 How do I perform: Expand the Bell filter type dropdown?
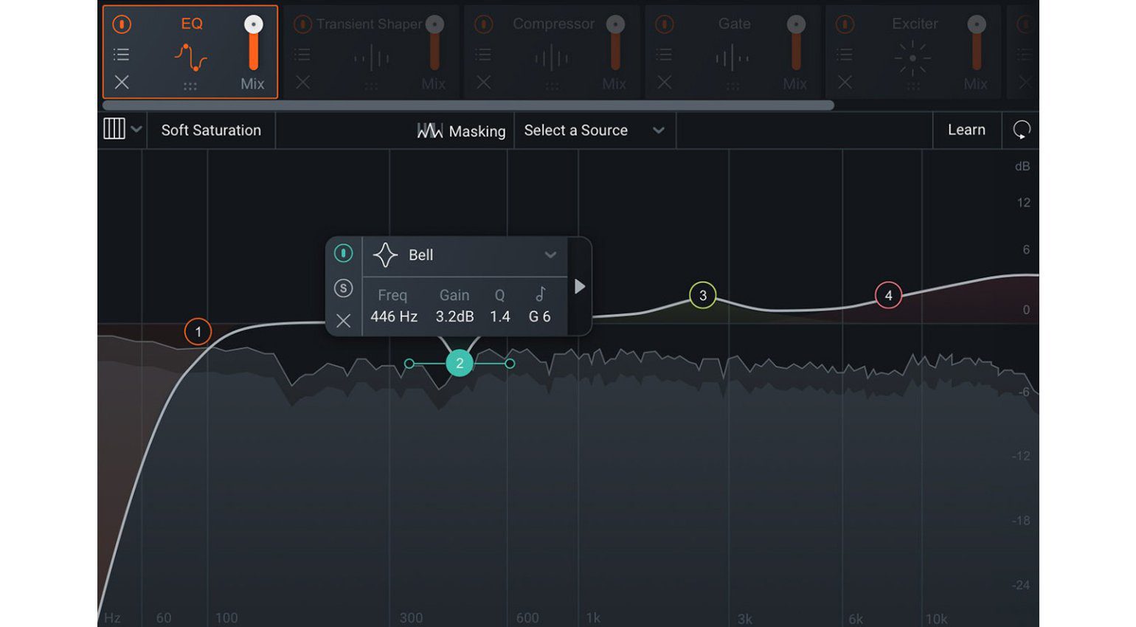click(550, 255)
